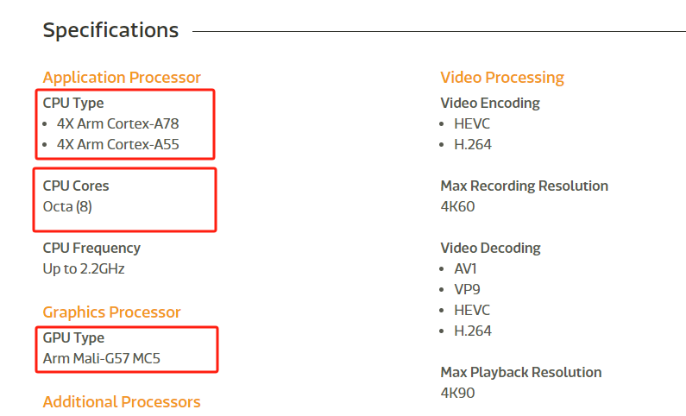
Task: Click the CPU Type label
Action: 73,103
